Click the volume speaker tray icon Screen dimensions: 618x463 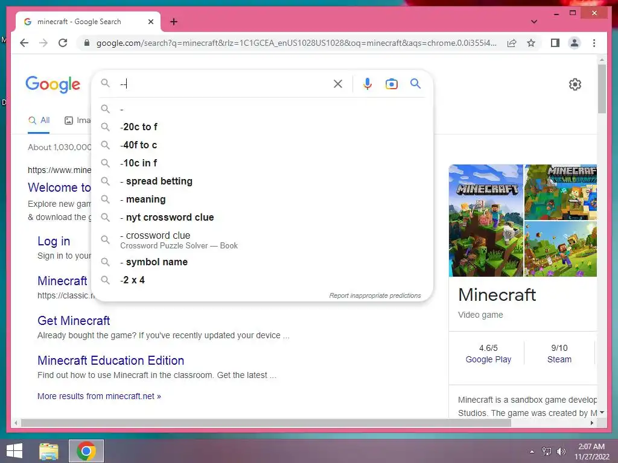561,452
